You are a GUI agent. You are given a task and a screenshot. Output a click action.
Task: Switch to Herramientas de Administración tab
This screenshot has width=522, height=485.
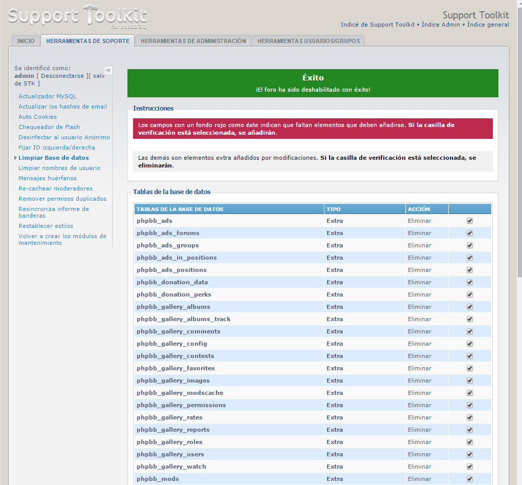(x=193, y=41)
